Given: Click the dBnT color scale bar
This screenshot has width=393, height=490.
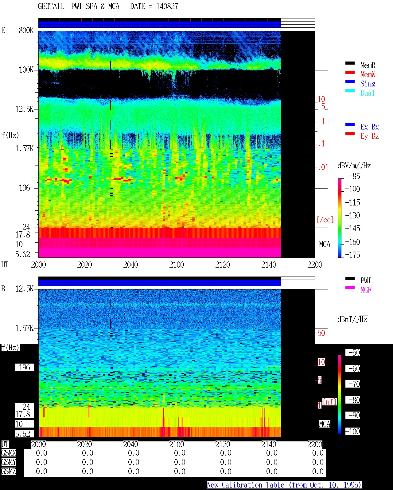Looking at the screenshot, I should [340, 394].
